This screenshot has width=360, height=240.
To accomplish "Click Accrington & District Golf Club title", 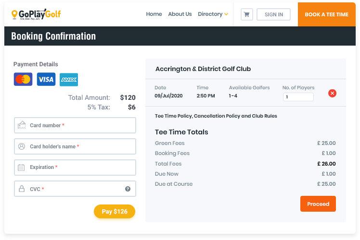I will 203,69.
